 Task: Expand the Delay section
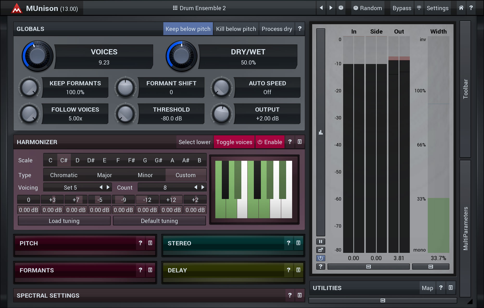pos(298,270)
